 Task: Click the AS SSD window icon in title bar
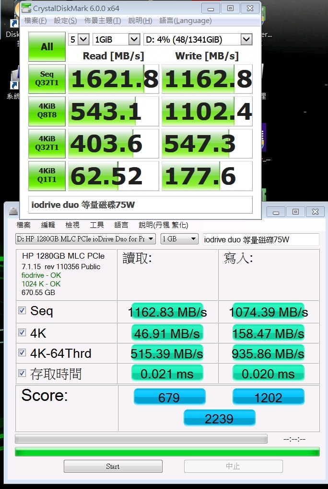(x=13, y=211)
